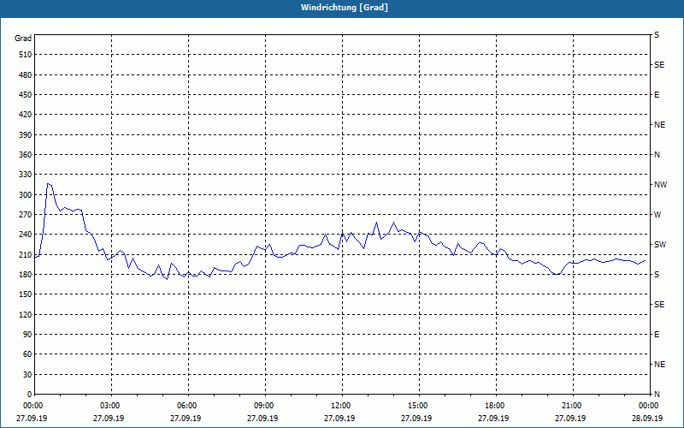The width and height of the screenshot is (684, 428).
Task: Click the 510 value on the left axis
Action: coord(26,55)
